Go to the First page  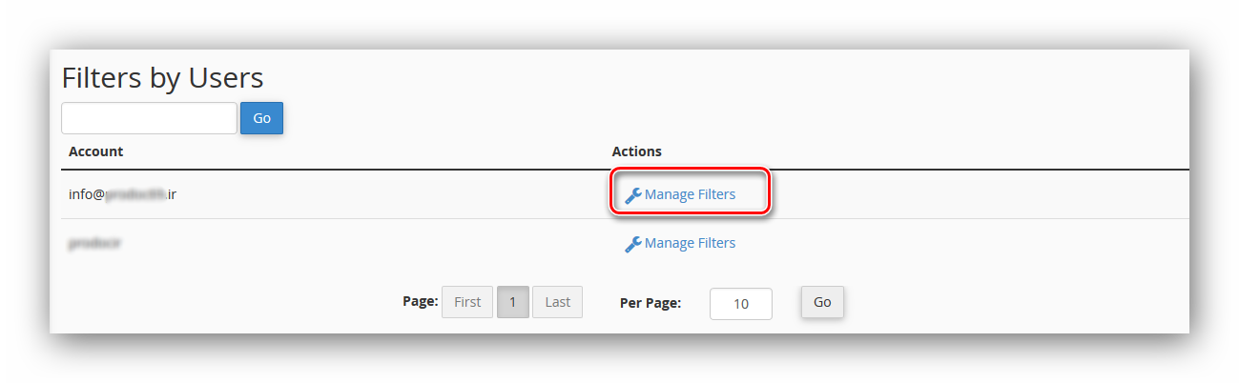(467, 302)
